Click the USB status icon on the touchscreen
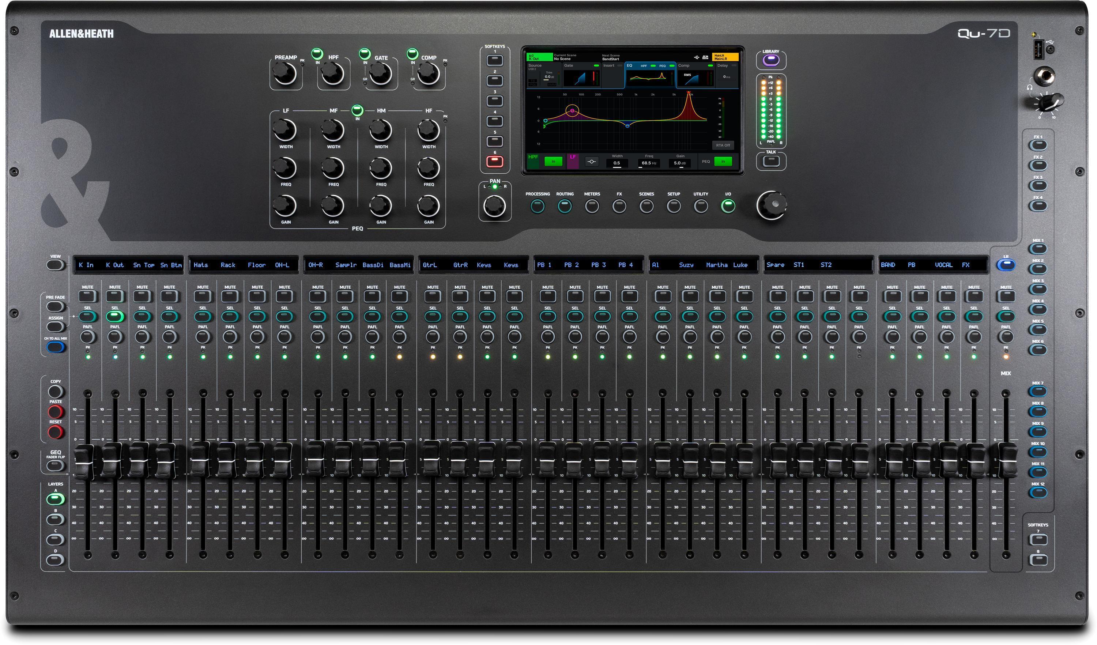The height and width of the screenshot is (645, 1097). tap(697, 57)
